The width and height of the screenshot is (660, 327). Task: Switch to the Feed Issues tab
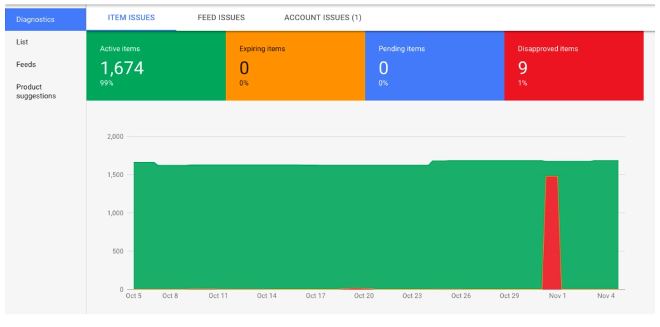pyautogui.click(x=221, y=18)
